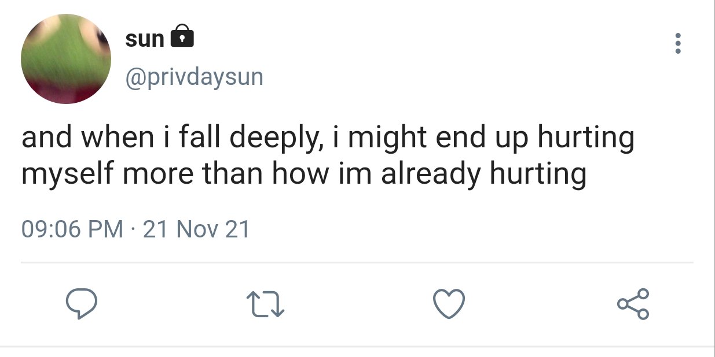
Task: Visit the @privdaysun handle
Action: click(194, 77)
